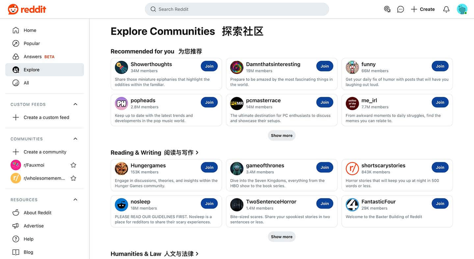The width and height of the screenshot is (474, 259).
Task: Click the Damnthatsinteresting community icon
Action: pos(237,67)
